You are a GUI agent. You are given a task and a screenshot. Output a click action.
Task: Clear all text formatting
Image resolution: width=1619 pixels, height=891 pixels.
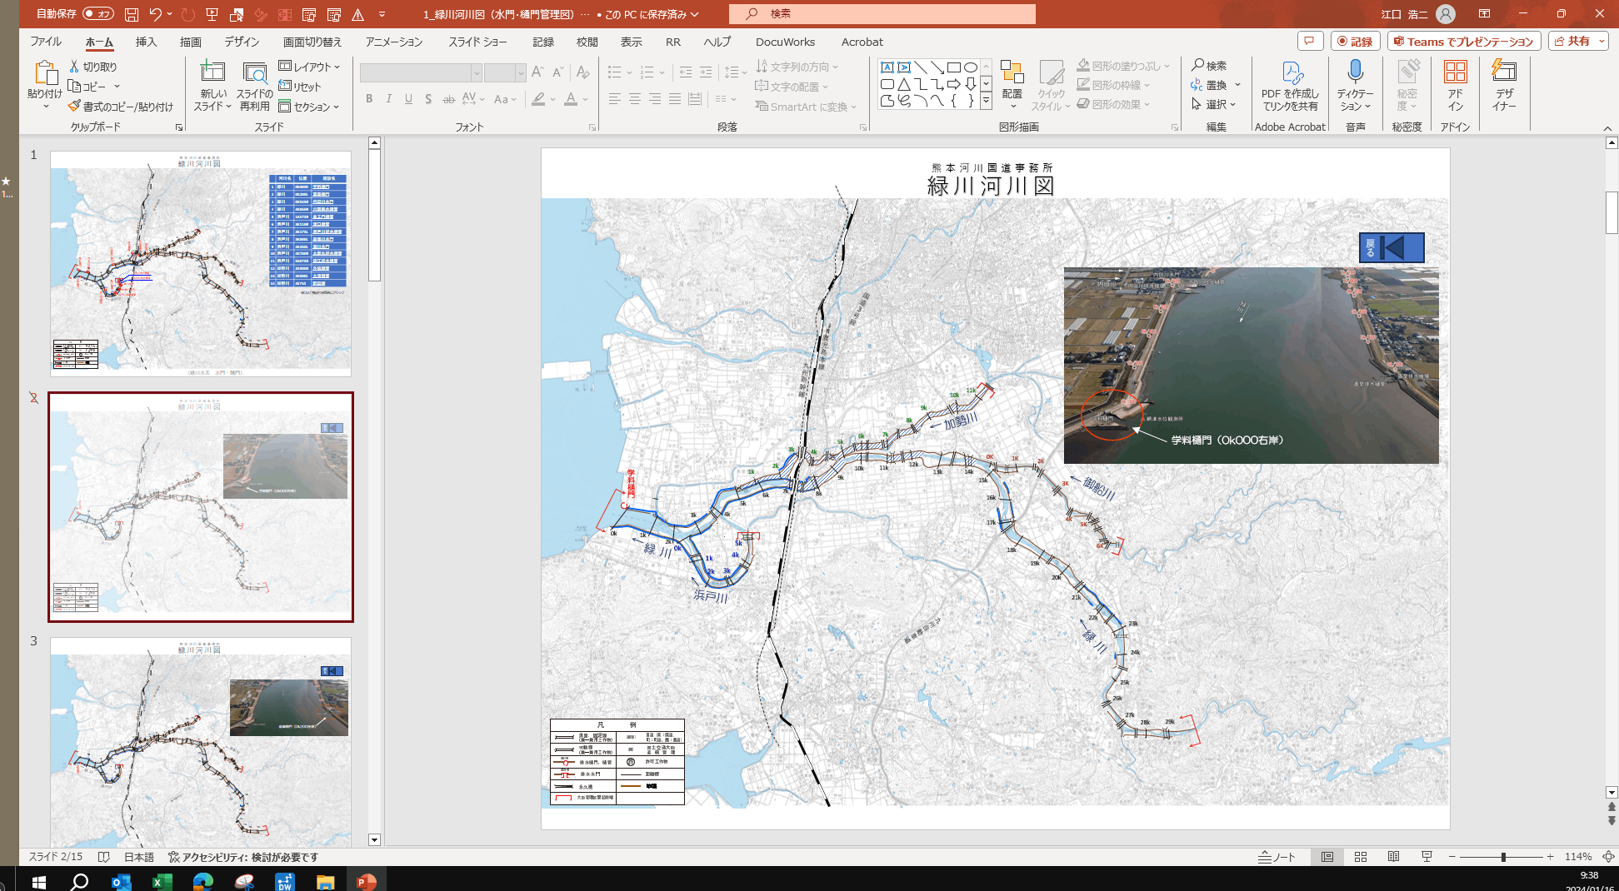coord(582,72)
